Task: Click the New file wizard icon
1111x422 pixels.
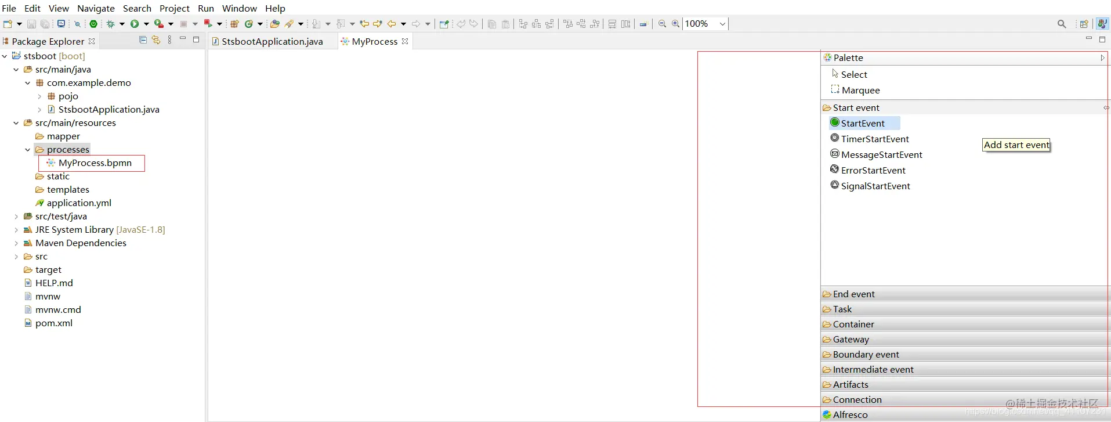Action: click(x=8, y=24)
